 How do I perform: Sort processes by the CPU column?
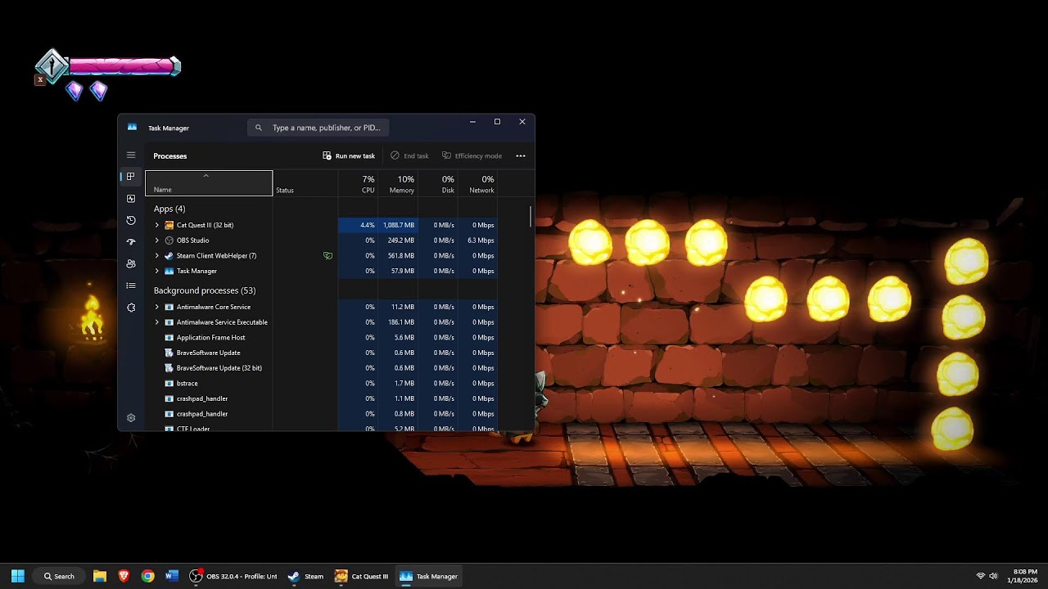point(358,183)
